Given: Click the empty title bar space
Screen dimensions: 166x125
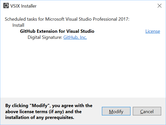Looking at the screenshot, I should [95, 6].
